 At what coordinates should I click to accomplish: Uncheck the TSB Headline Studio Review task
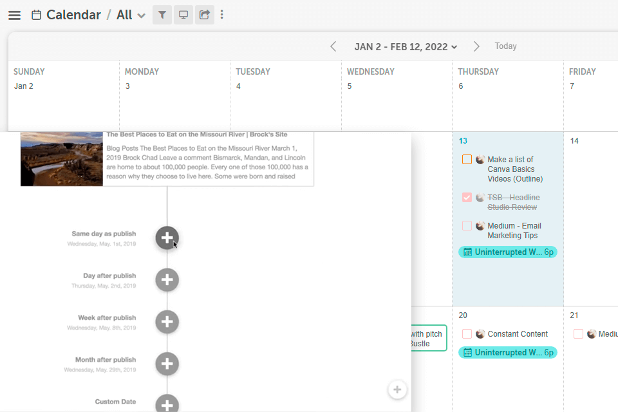click(467, 198)
